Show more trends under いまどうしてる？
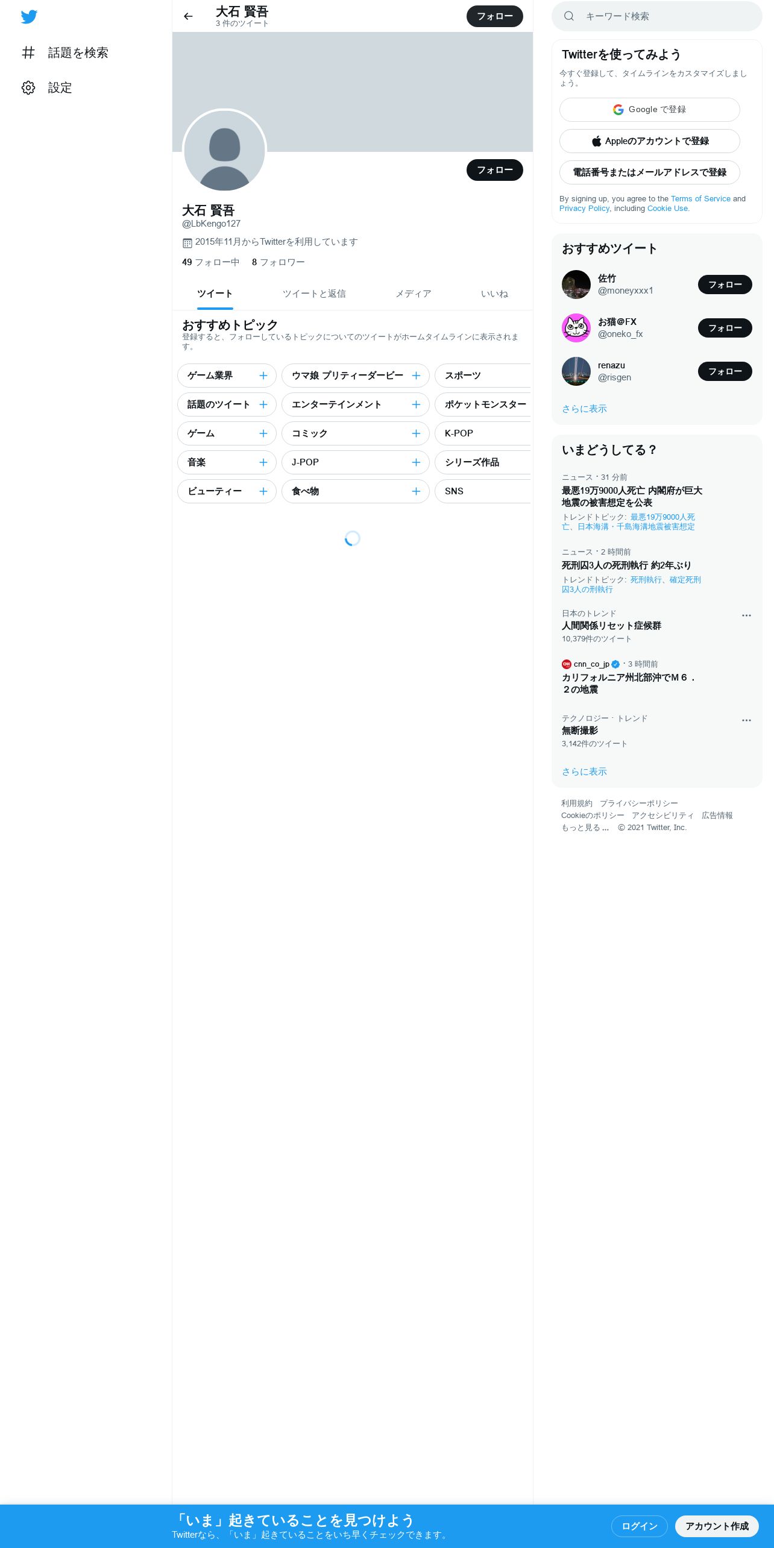The height and width of the screenshot is (1548, 774). coord(584,772)
